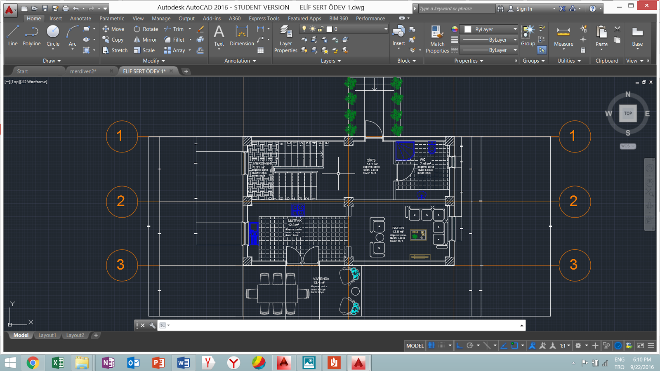Go to the Express Tools tab
This screenshot has height=371, width=660.
264,18
